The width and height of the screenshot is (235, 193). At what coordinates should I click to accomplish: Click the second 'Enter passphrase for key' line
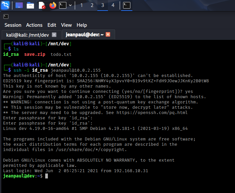[48, 123]
